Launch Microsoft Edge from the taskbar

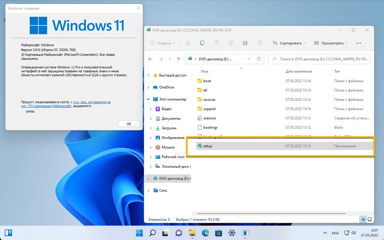tap(205, 233)
